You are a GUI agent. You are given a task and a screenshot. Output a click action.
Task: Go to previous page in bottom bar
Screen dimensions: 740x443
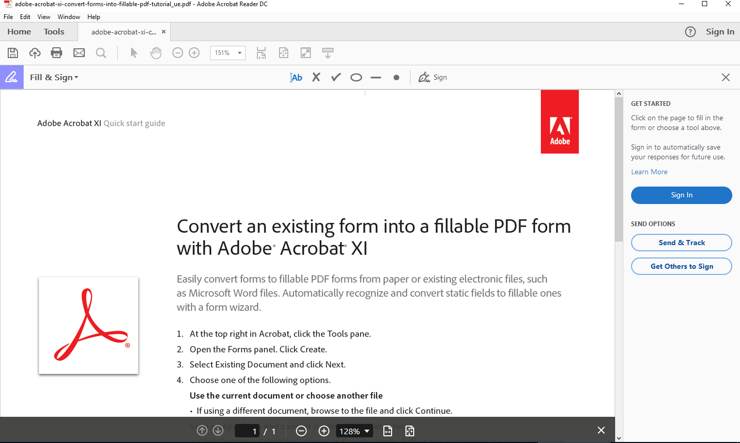pyautogui.click(x=202, y=431)
